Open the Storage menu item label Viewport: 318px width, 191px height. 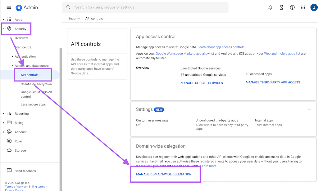[20, 150]
